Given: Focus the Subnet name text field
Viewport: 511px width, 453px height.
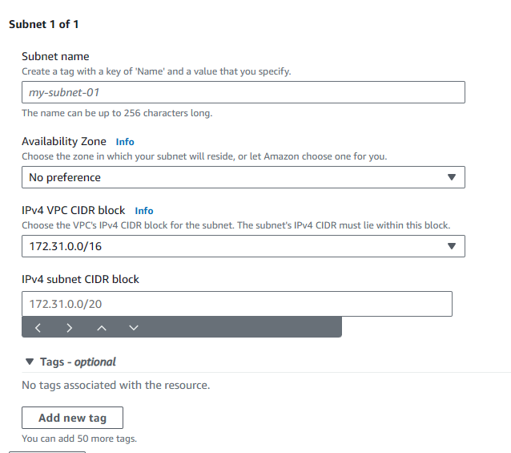Looking at the screenshot, I should pos(243,92).
